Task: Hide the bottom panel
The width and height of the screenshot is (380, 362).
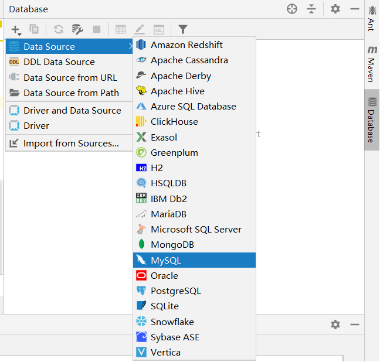Action: click(355, 325)
